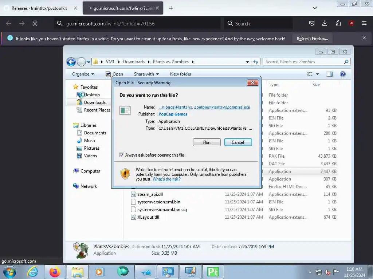Change view with the views icon
Image resolution: width=373 pixels, height=279 pixels.
click(x=310, y=74)
